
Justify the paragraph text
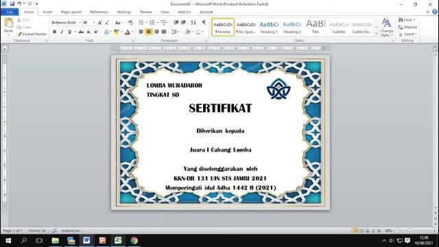(x=164, y=32)
